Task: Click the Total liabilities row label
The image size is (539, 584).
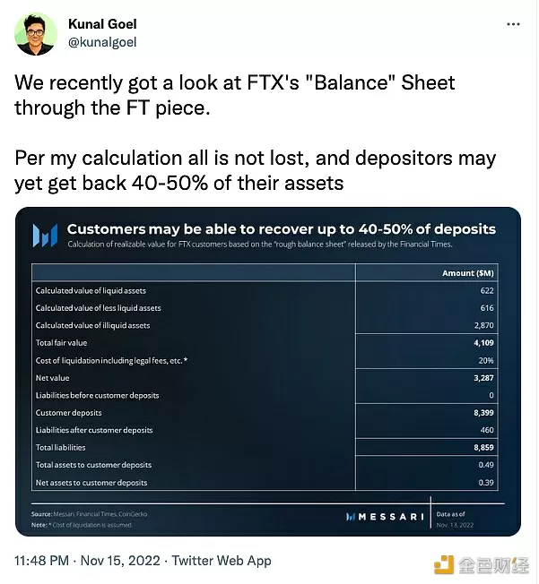Action: (60, 447)
